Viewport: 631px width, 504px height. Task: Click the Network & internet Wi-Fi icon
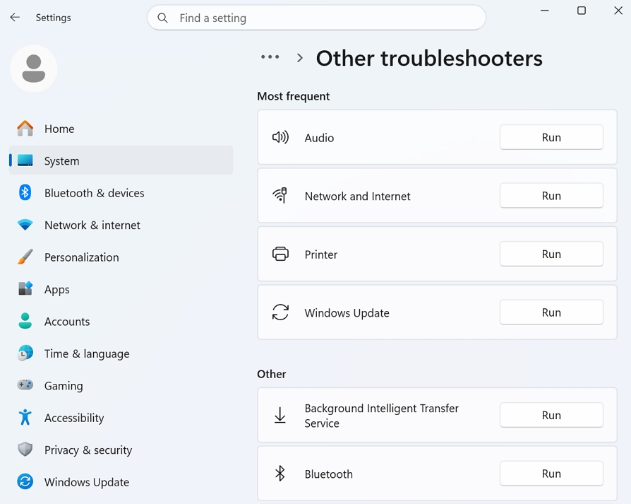point(25,225)
